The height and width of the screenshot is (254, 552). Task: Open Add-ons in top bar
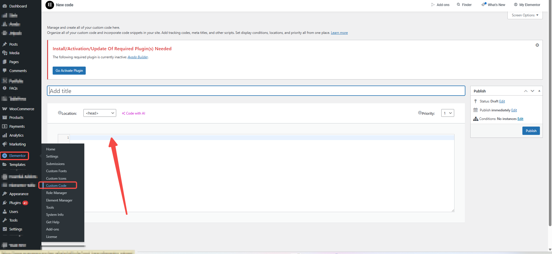pyautogui.click(x=440, y=5)
